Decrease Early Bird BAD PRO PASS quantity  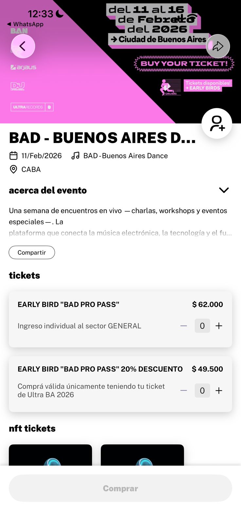point(184,326)
